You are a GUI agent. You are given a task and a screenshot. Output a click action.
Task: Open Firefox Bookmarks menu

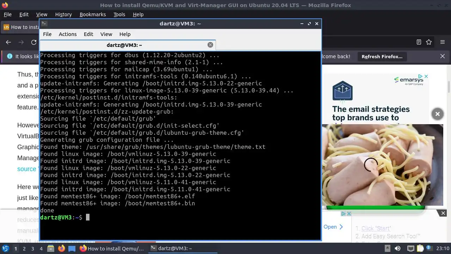point(93,14)
